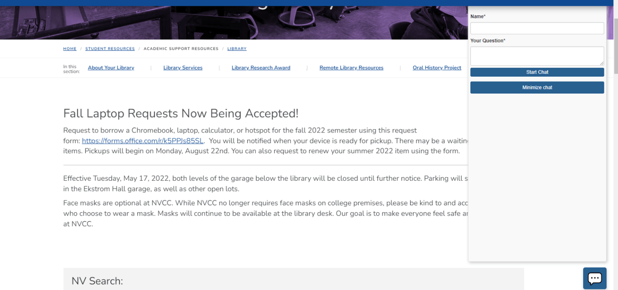Viewport: 618px width, 290px height.
Task: Click the chat bubble icon
Action: (x=595, y=278)
